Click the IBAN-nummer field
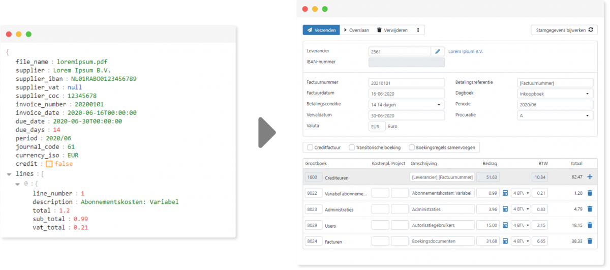Image resolution: width=610 pixels, height=270 pixels. (406, 63)
